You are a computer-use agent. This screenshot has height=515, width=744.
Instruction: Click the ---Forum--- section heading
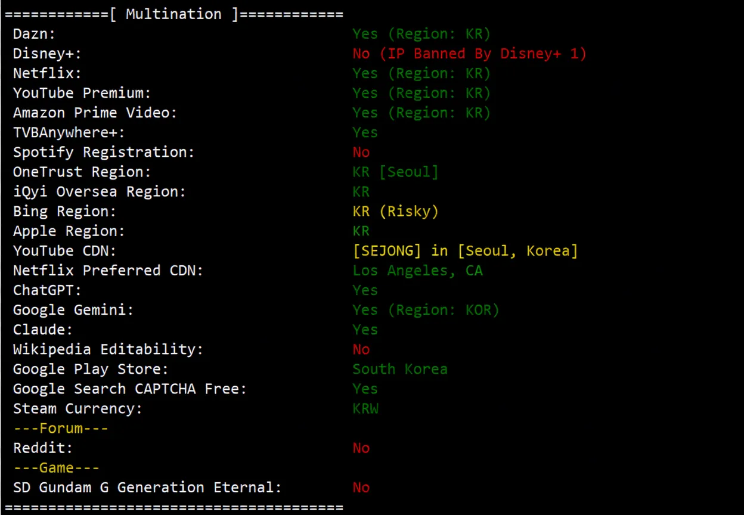[60, 428]
